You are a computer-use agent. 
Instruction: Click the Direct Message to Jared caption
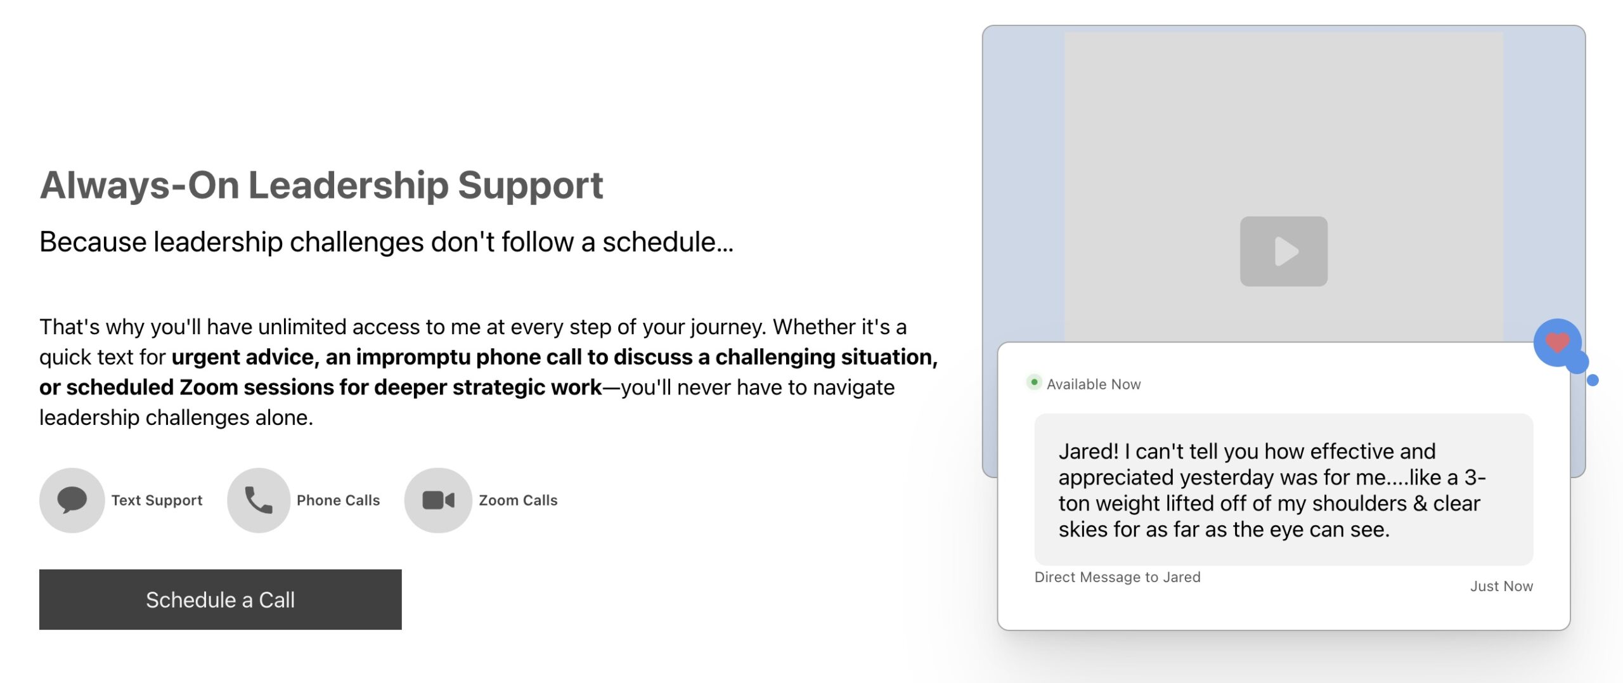(1117, 577)
